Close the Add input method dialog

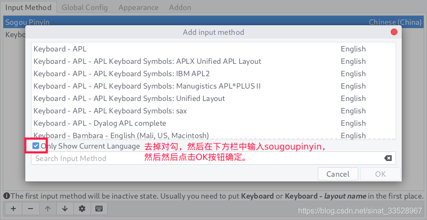point(394,32)
